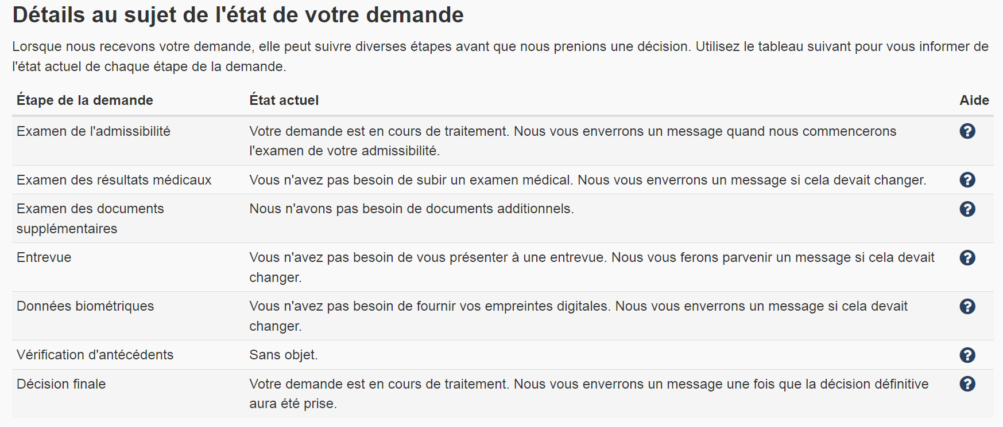This screenshot has width=1003, height=427.
Task: Show help for the Entrevue step
Action: point(967,257)
